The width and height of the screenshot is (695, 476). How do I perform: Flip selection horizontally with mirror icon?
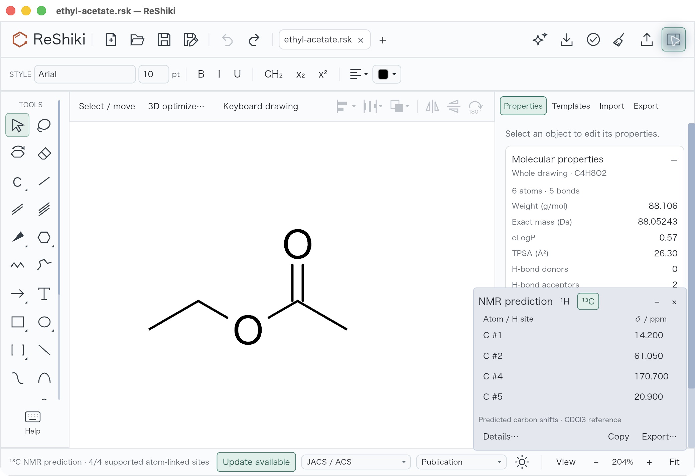432,107
